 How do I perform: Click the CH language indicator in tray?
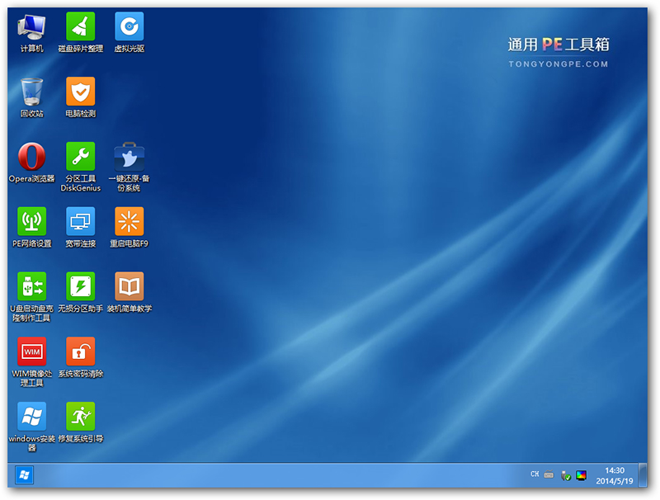pyautogui.click(x=535, y=474)
